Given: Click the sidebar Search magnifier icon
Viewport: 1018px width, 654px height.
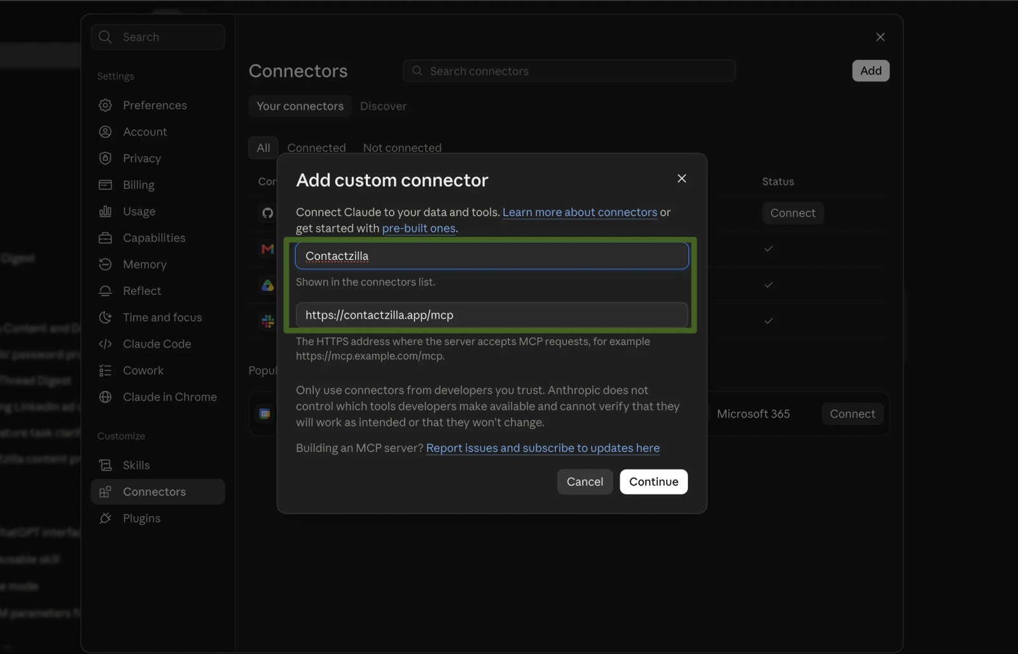Looking at the screenshot, I should click(106, 37).
